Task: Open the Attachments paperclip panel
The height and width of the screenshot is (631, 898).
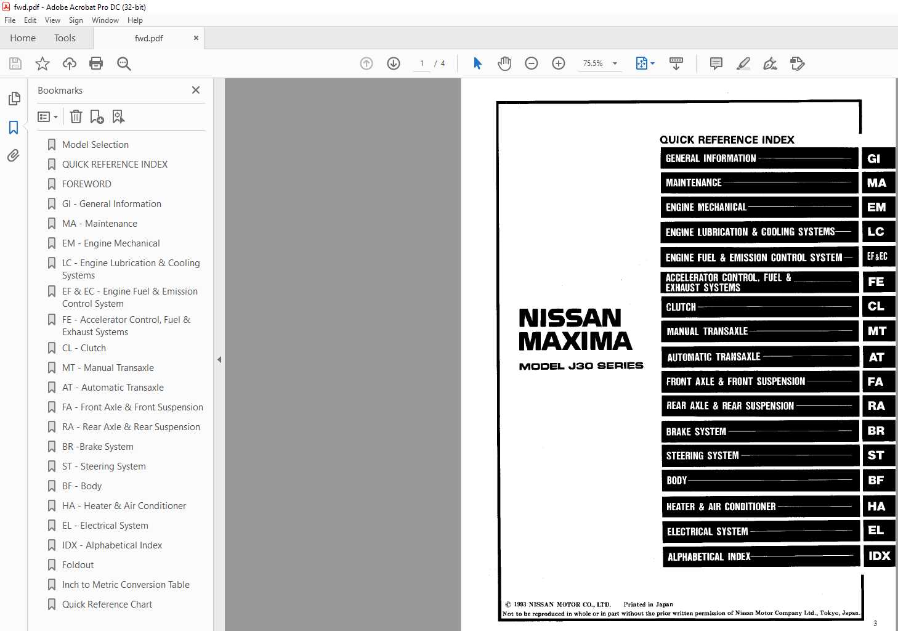Action: 14,155
